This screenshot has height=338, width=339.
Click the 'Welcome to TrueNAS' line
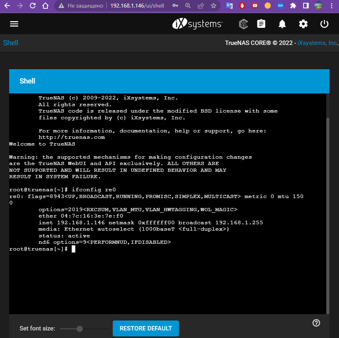click(x=42, y=144)
